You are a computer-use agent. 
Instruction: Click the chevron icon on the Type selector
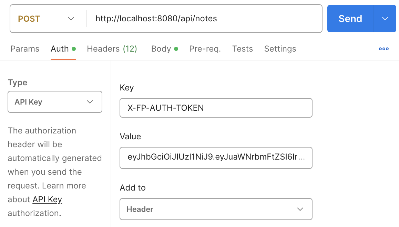pos(90,102)
